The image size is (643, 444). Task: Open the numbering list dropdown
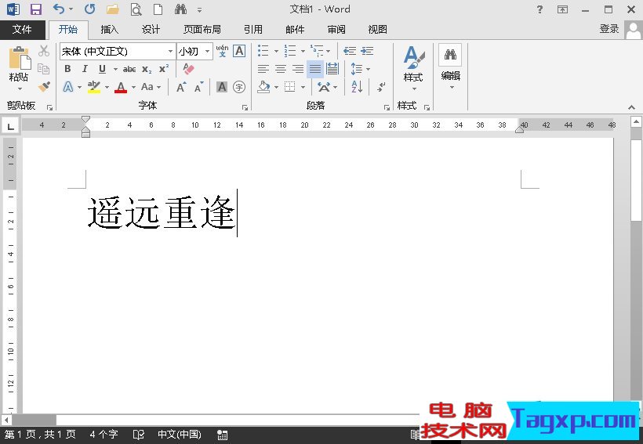pyautogui.click(x=303, y=51)
